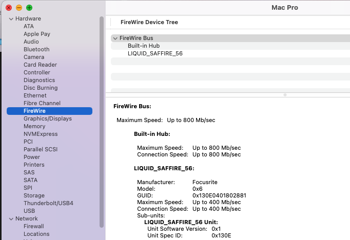
Task: Collapse the Hardware section in sidebar
Action: (11, 19)
